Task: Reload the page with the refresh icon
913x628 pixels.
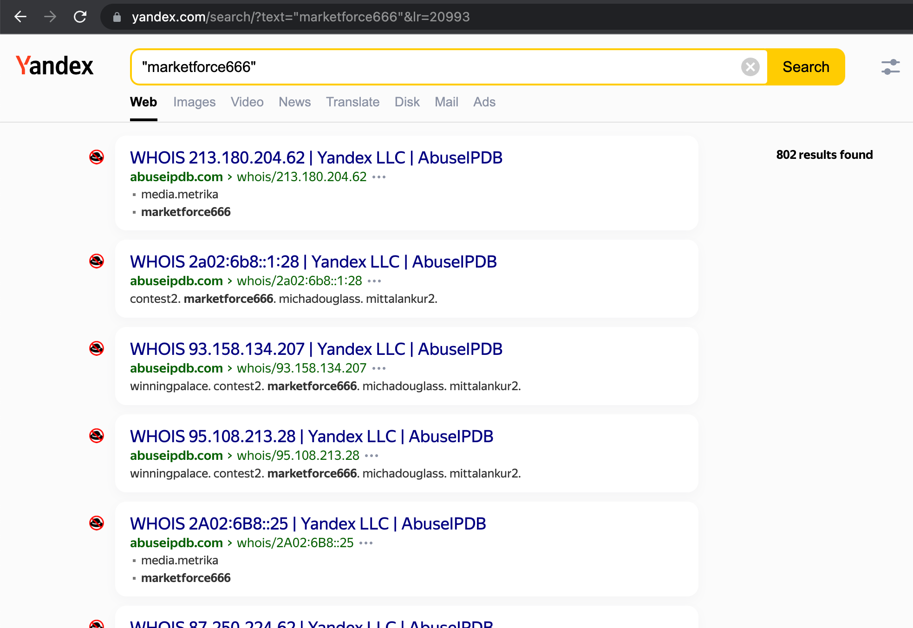Action: coord(80,17)
